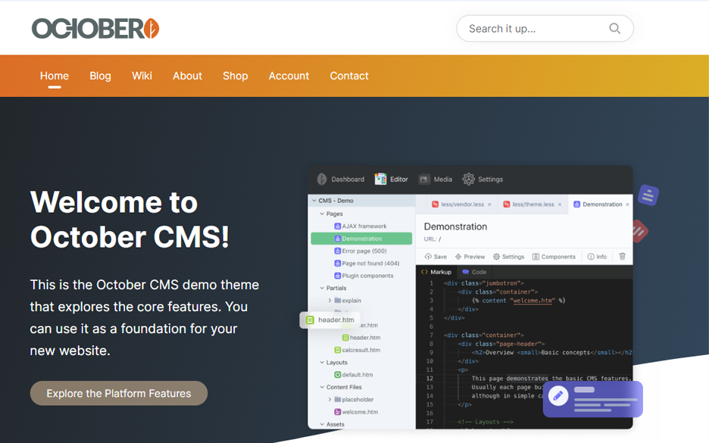Open the Wiki nav link
This screenshot has height=443, width=709.
[x=142, y=76]
